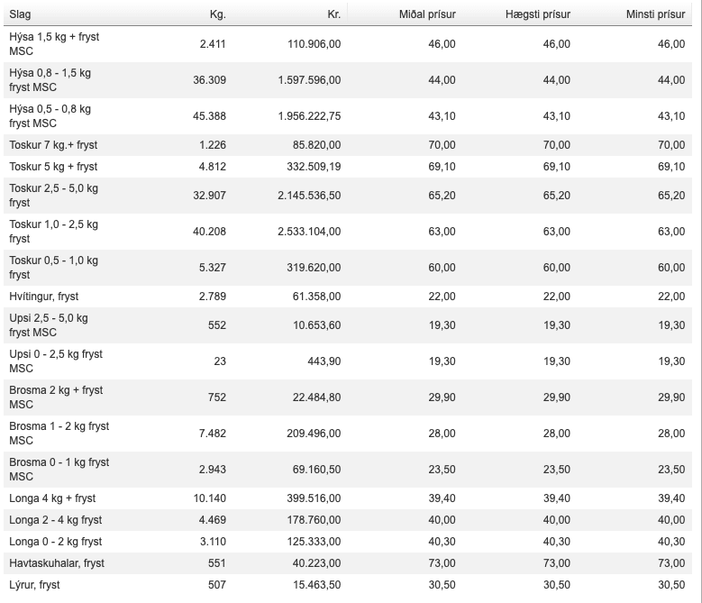Image resolution: width=702 pixels, height=603 pixels.
Task: Select the Longa 4 kg + fryst row
Action: click(52, 498)
